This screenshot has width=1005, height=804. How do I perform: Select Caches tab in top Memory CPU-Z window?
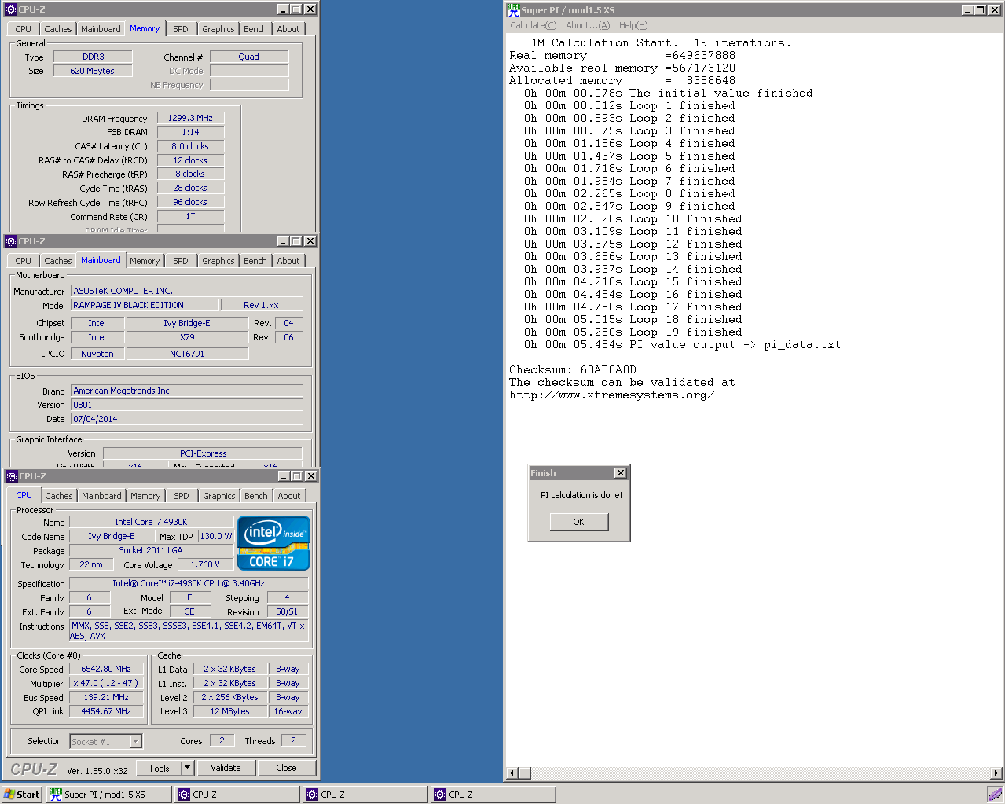click(x=58, y=29)
